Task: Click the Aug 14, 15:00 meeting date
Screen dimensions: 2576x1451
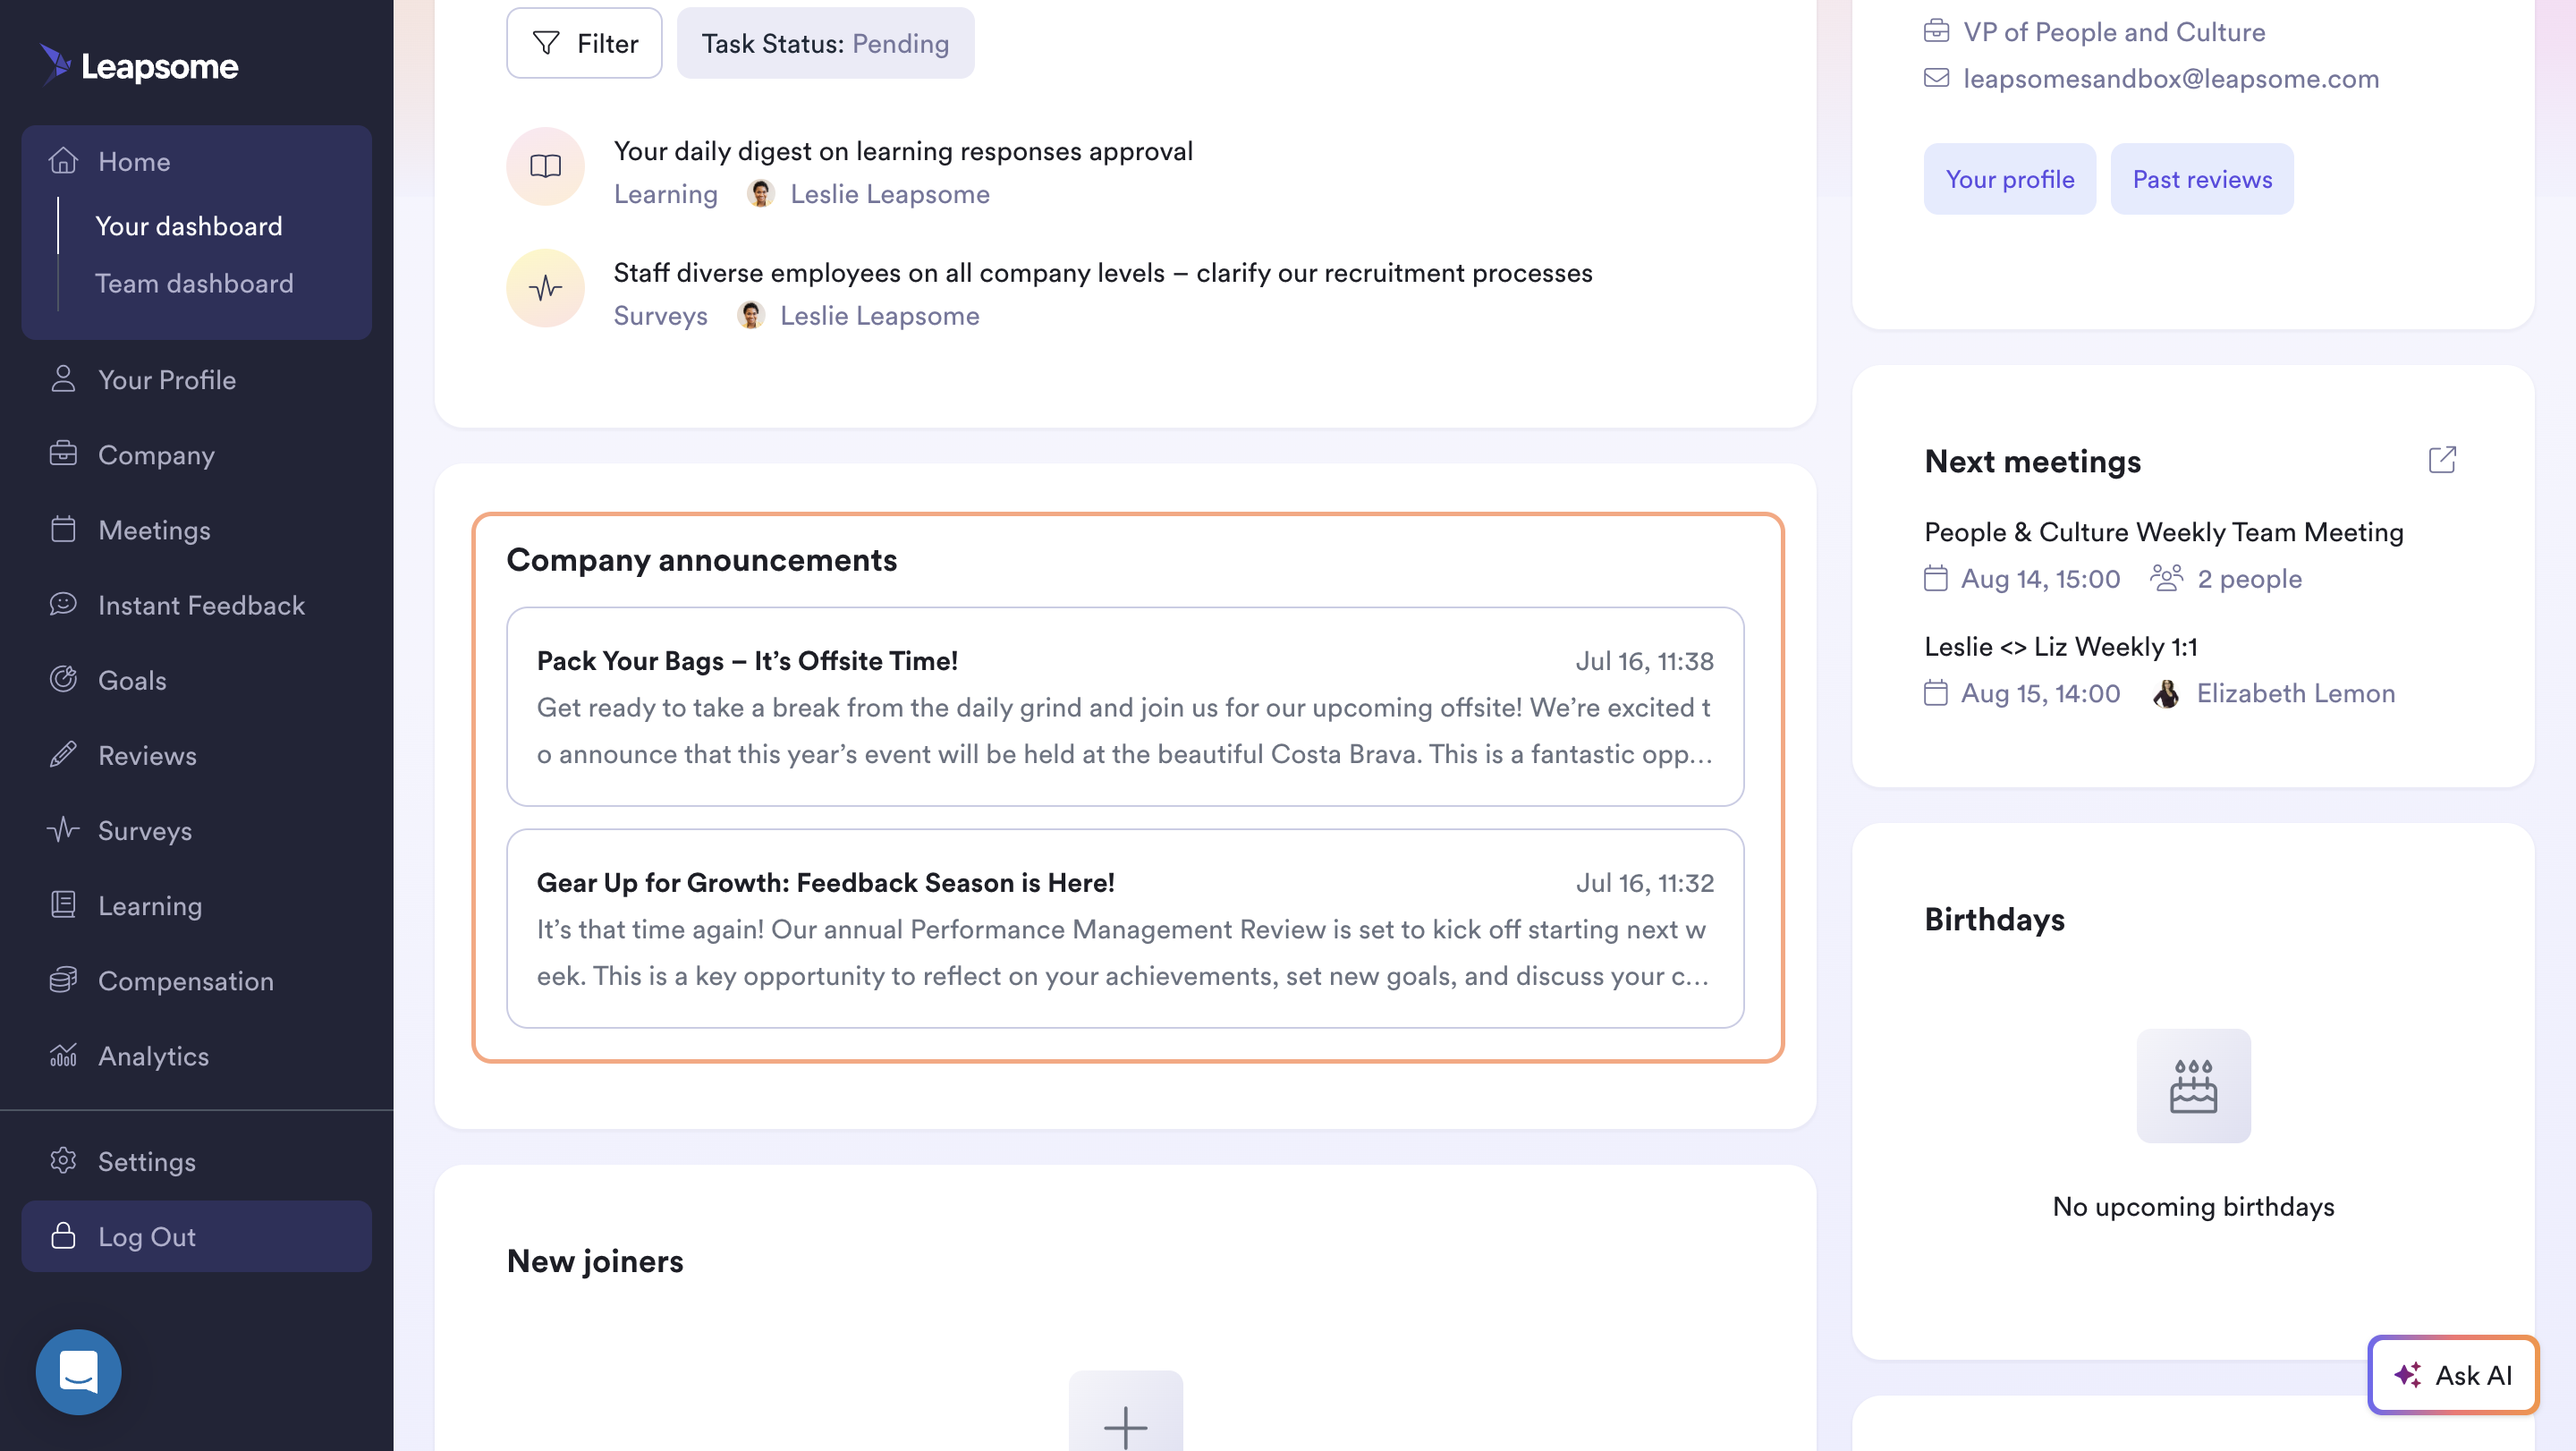Action: coord(2040,578)
